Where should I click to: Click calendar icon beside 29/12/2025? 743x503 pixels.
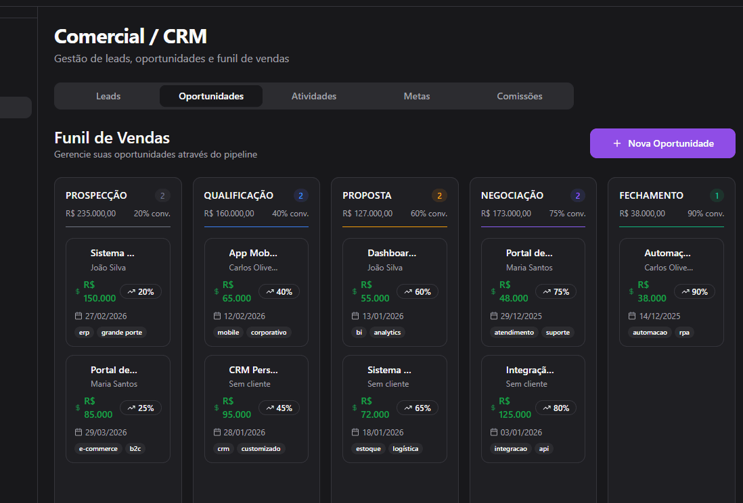(494, 316)
